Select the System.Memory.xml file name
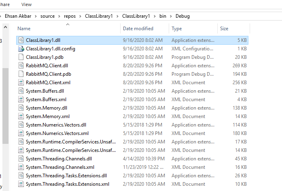This screenshot has height=191, width=282. (48, 116)
